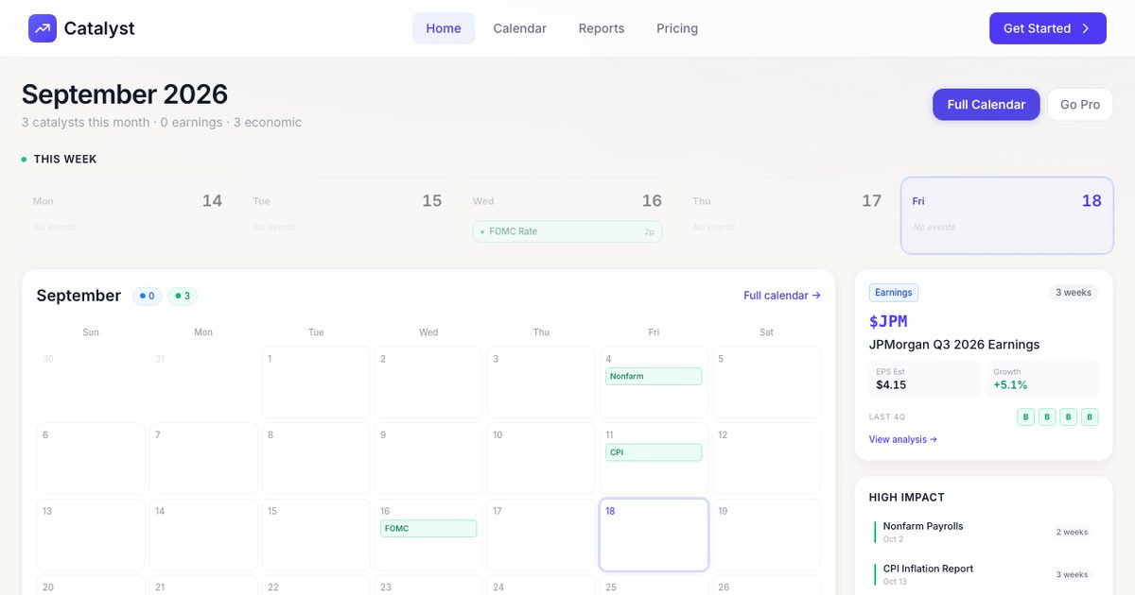Open the Nonfarm event on September 4

tap(654, 376)
